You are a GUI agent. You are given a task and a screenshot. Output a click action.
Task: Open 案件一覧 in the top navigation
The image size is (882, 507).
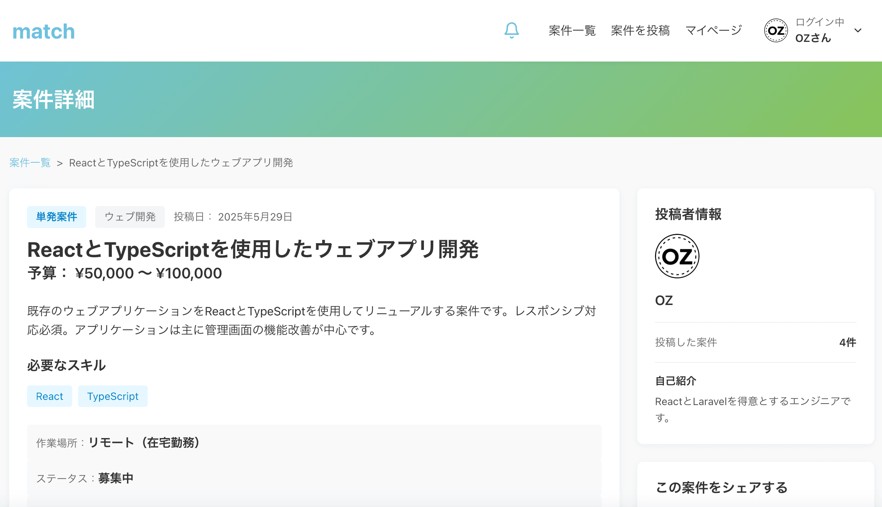coord(572,30)
